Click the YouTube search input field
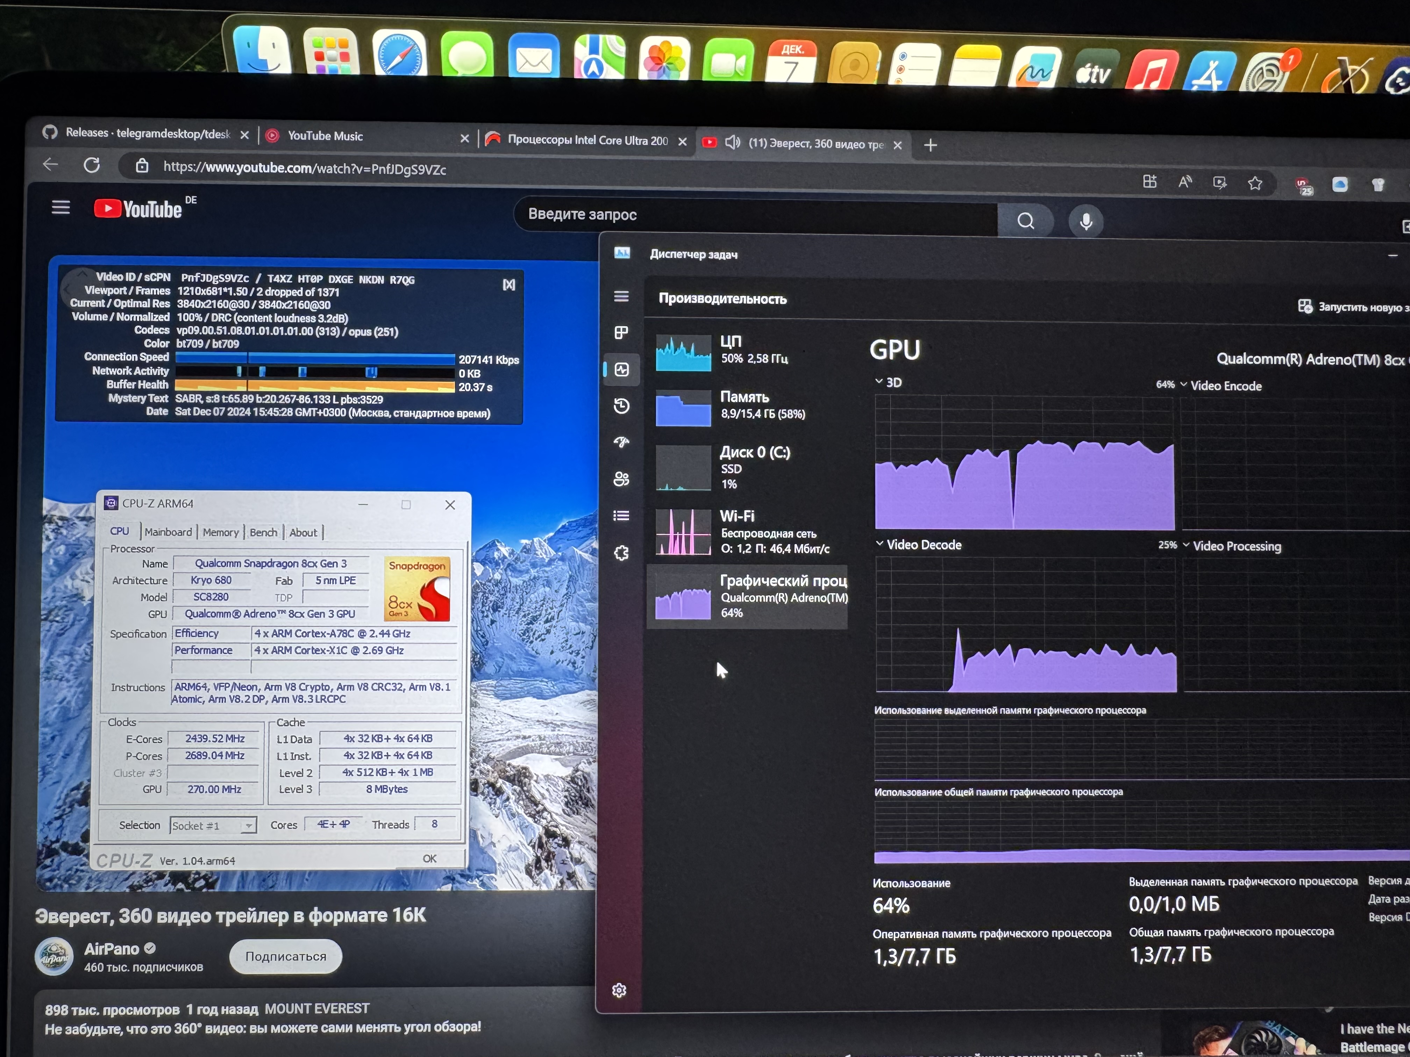 tap(752, 215)
